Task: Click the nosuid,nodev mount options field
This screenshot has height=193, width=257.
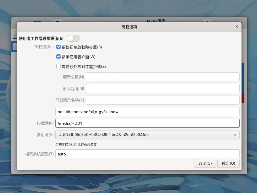Action: tap(147, 112)
